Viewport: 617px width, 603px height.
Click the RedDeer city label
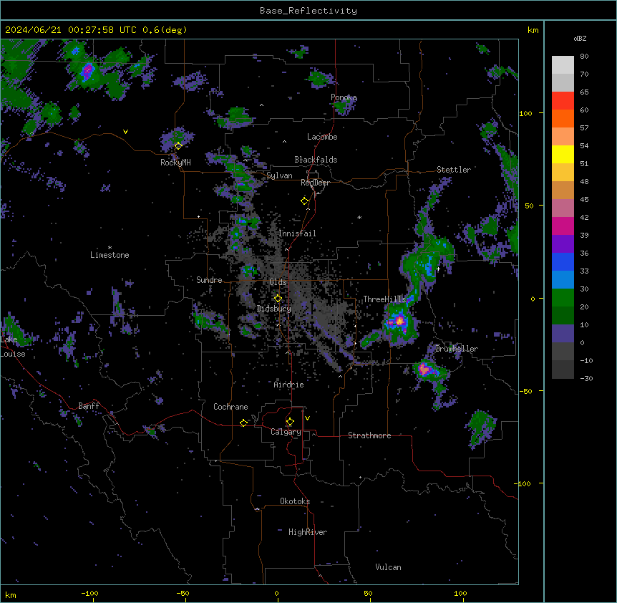click(x=315, y=183)
